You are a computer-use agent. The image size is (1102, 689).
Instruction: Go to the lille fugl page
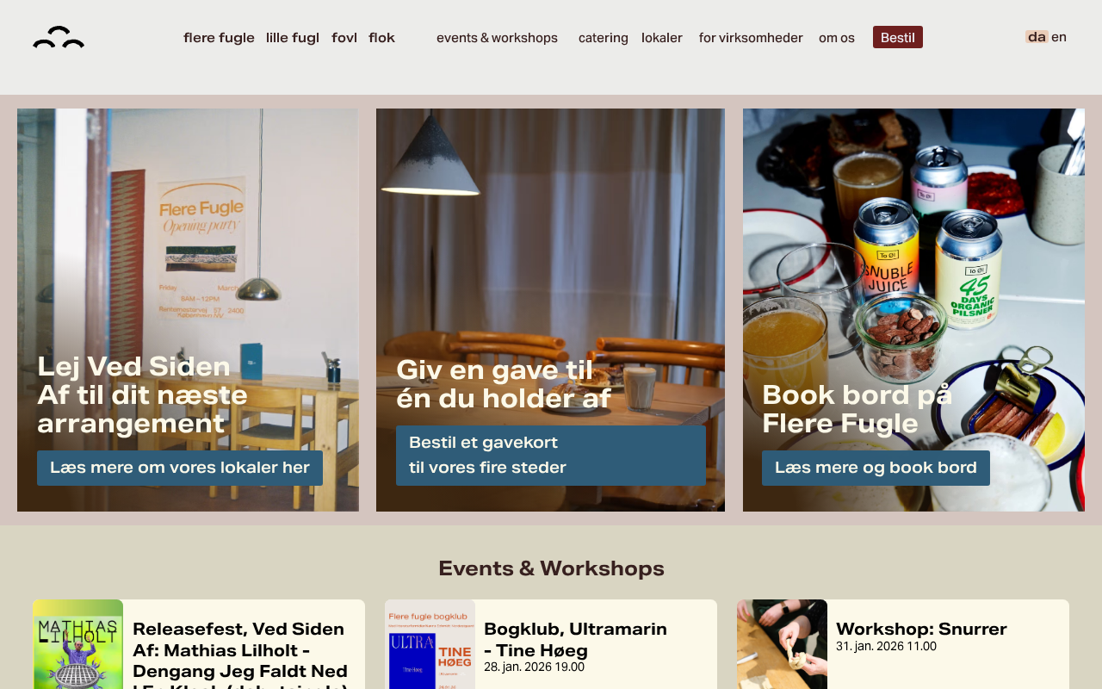pos(293,38)
